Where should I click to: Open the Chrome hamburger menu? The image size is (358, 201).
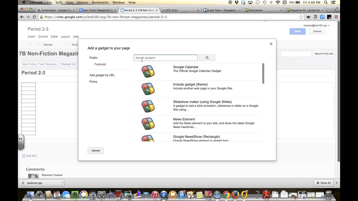coord(336,17)
